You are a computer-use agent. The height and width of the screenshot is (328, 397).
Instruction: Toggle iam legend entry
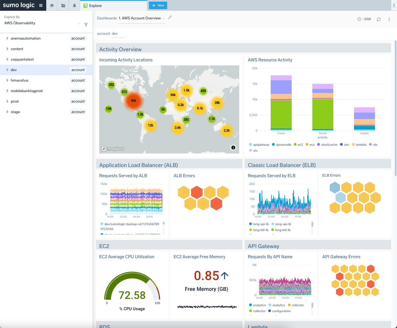345,145
